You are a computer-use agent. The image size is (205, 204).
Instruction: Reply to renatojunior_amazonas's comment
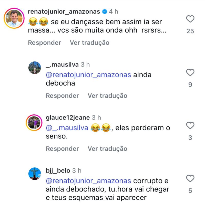(x=44, y=42)
